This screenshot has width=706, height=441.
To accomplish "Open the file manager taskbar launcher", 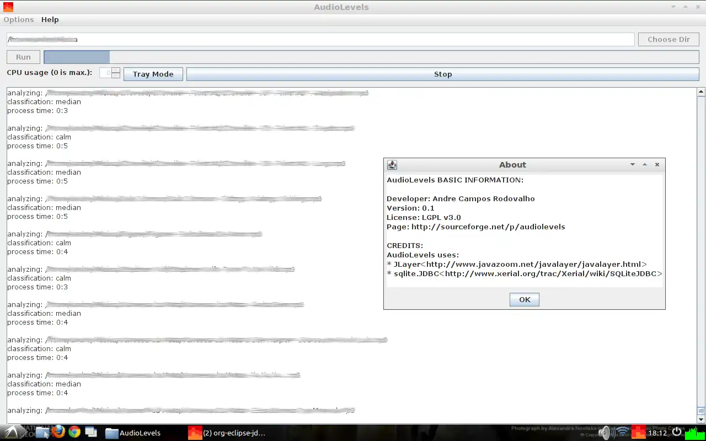I will point(42,433).
